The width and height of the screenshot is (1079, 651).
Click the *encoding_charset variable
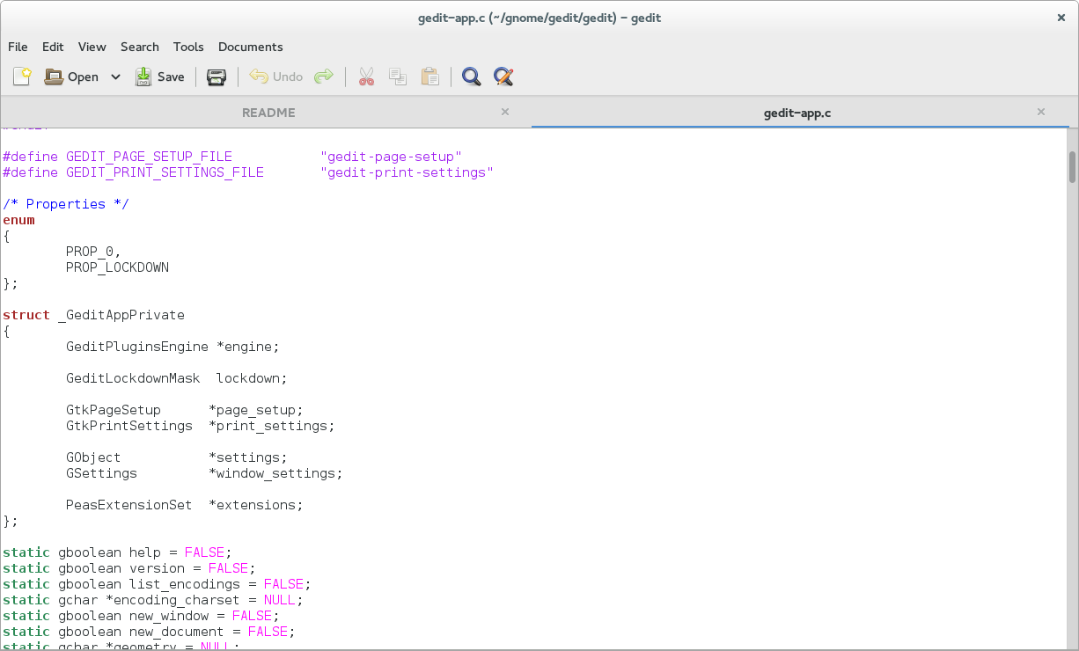pyautogui.click(x=172, y=600)
